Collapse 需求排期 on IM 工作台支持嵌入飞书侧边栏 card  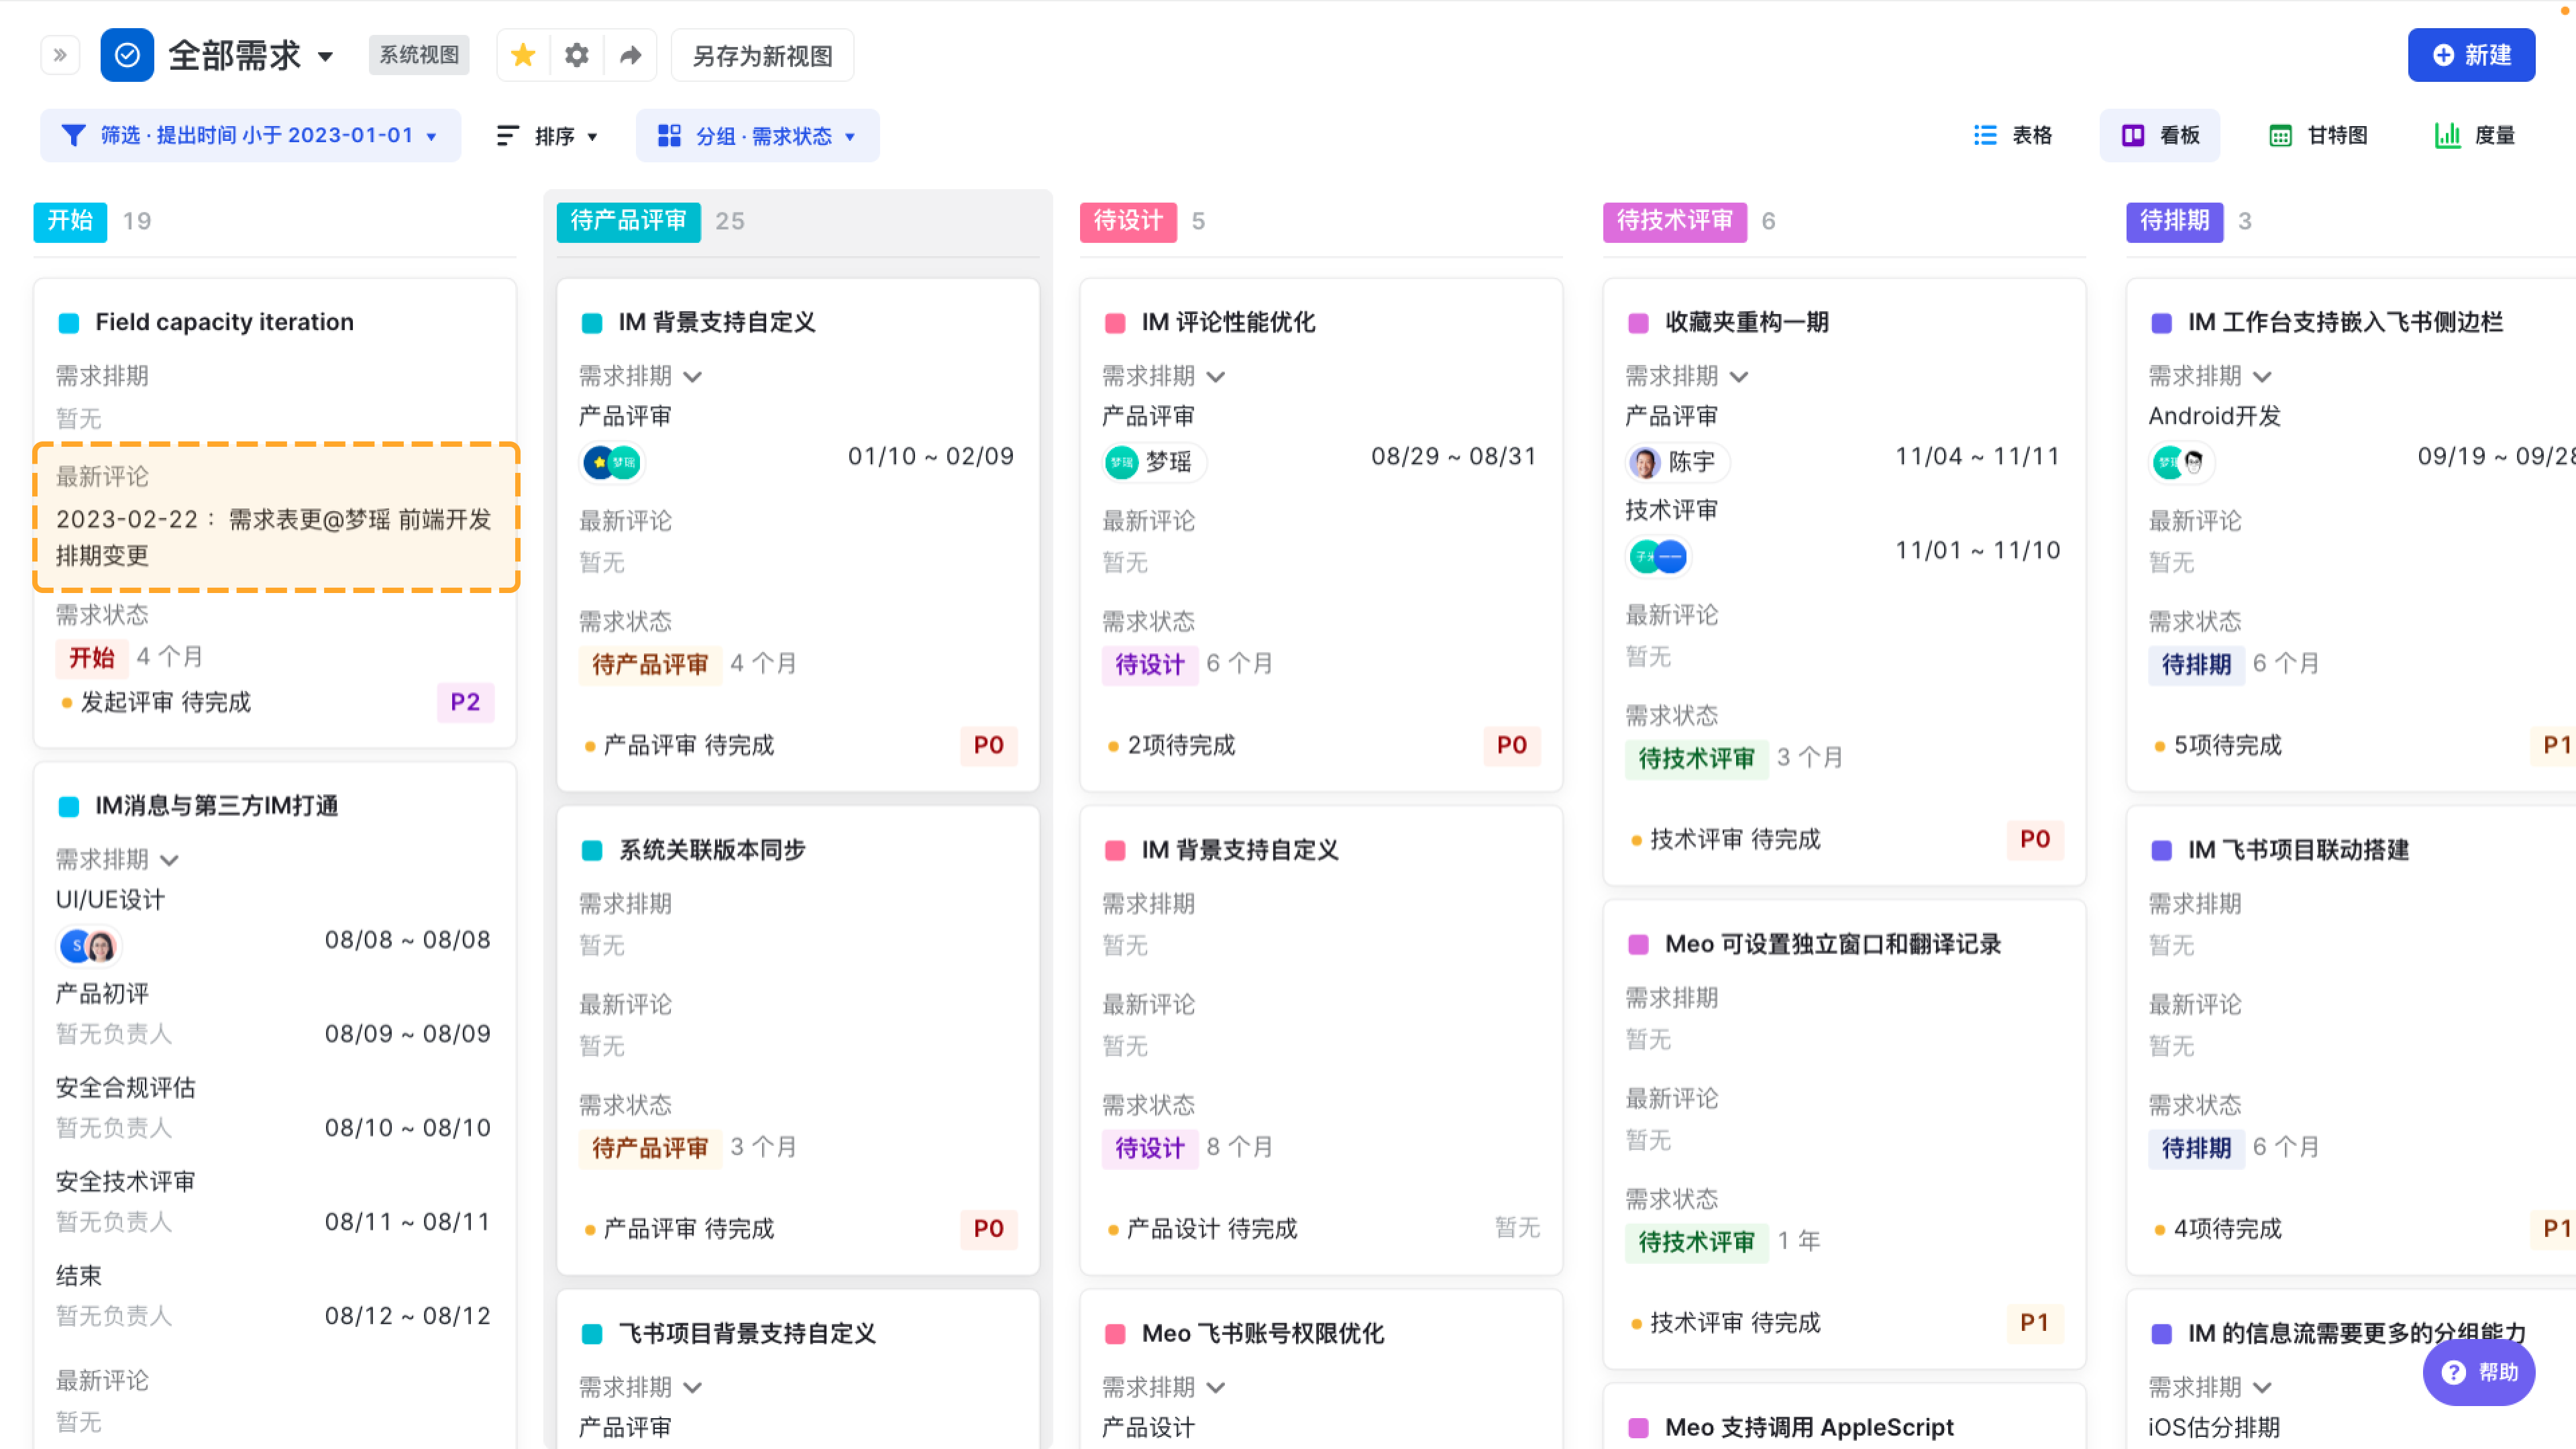point(2263,377)
